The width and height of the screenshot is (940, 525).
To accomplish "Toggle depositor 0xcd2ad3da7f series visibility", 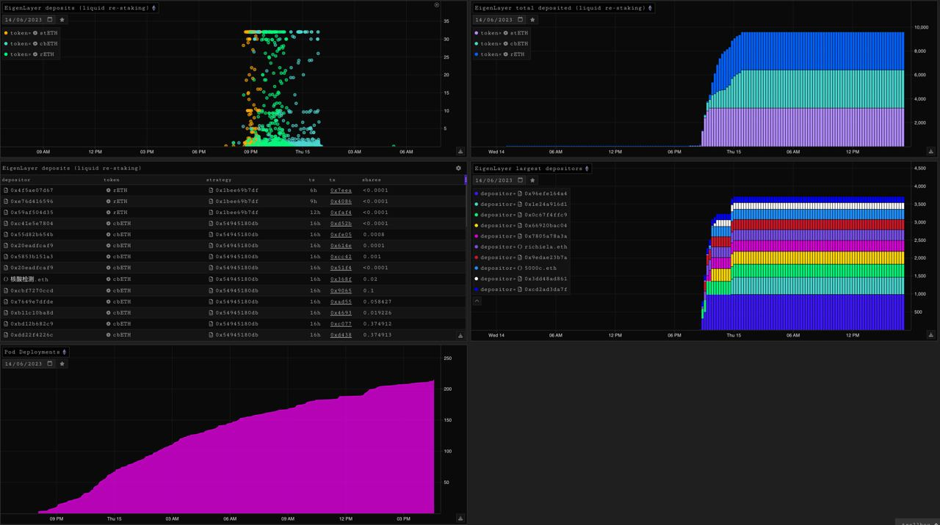I will [x=521, y=290].
